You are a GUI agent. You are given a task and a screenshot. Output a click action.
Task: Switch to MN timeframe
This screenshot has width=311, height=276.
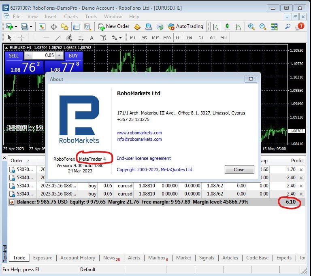pos(224,38)
